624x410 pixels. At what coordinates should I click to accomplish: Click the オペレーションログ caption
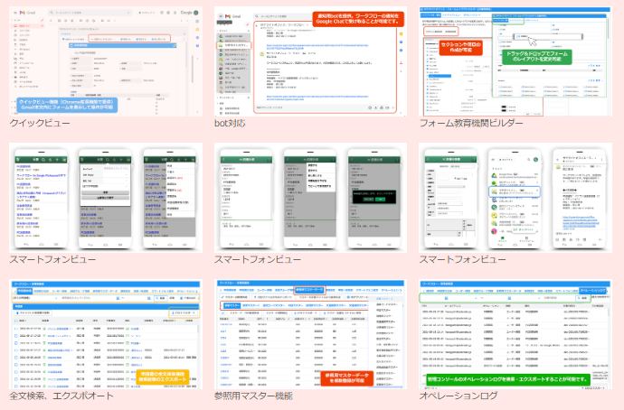(459, 396)
